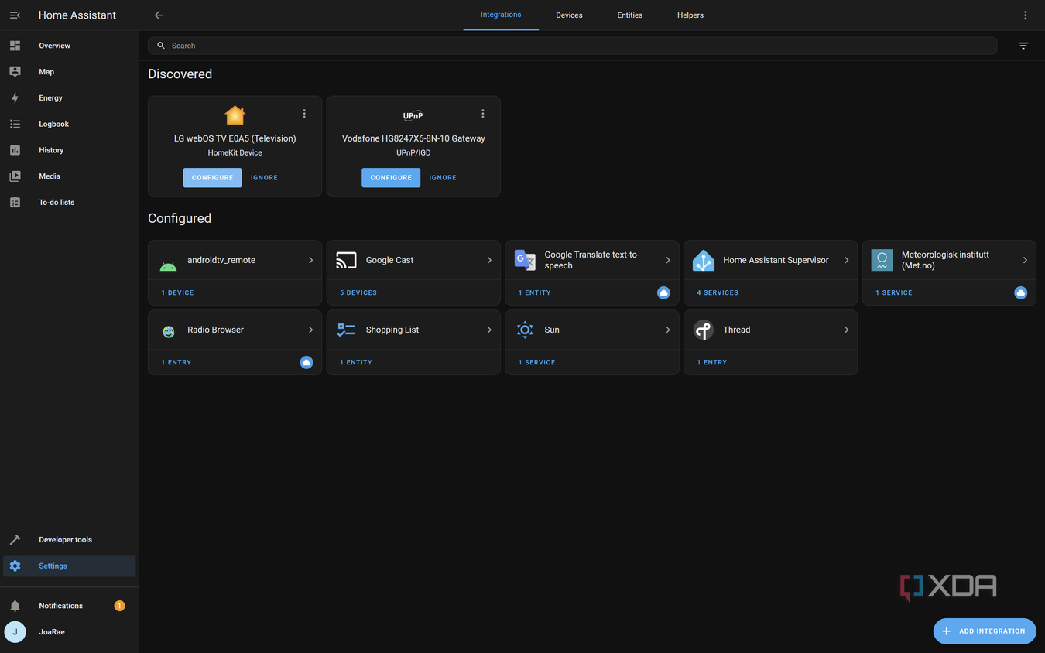Open the Map sidebar item
The height and width of the screenshot is (653, 1045).
[x=70, y=72]
